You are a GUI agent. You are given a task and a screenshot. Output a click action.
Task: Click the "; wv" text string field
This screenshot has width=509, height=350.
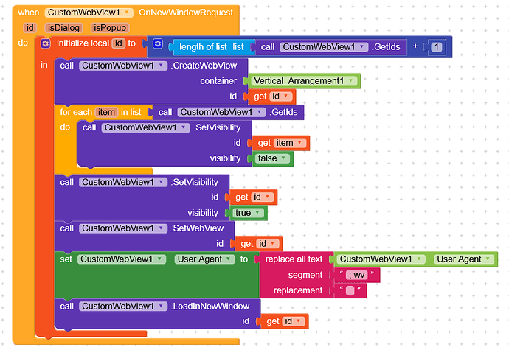(356, 275)
